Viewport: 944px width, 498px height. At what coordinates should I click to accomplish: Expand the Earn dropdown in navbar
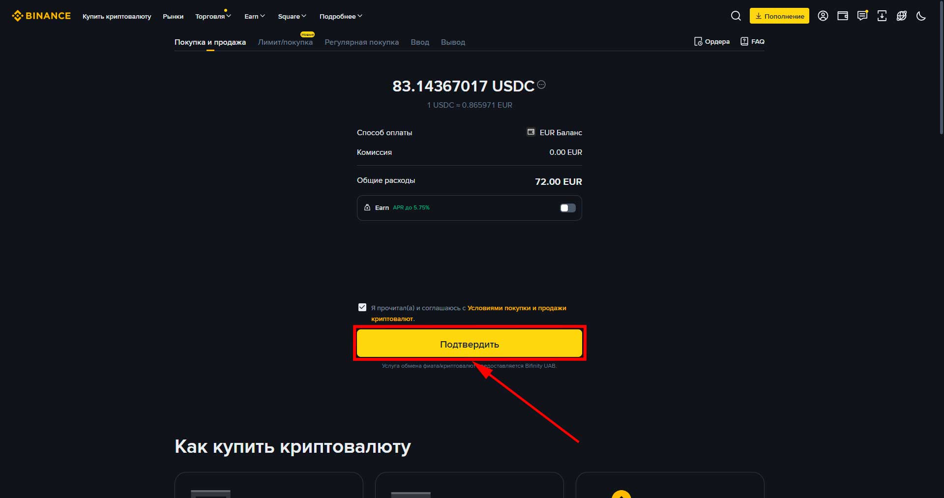tap(255, 16)
